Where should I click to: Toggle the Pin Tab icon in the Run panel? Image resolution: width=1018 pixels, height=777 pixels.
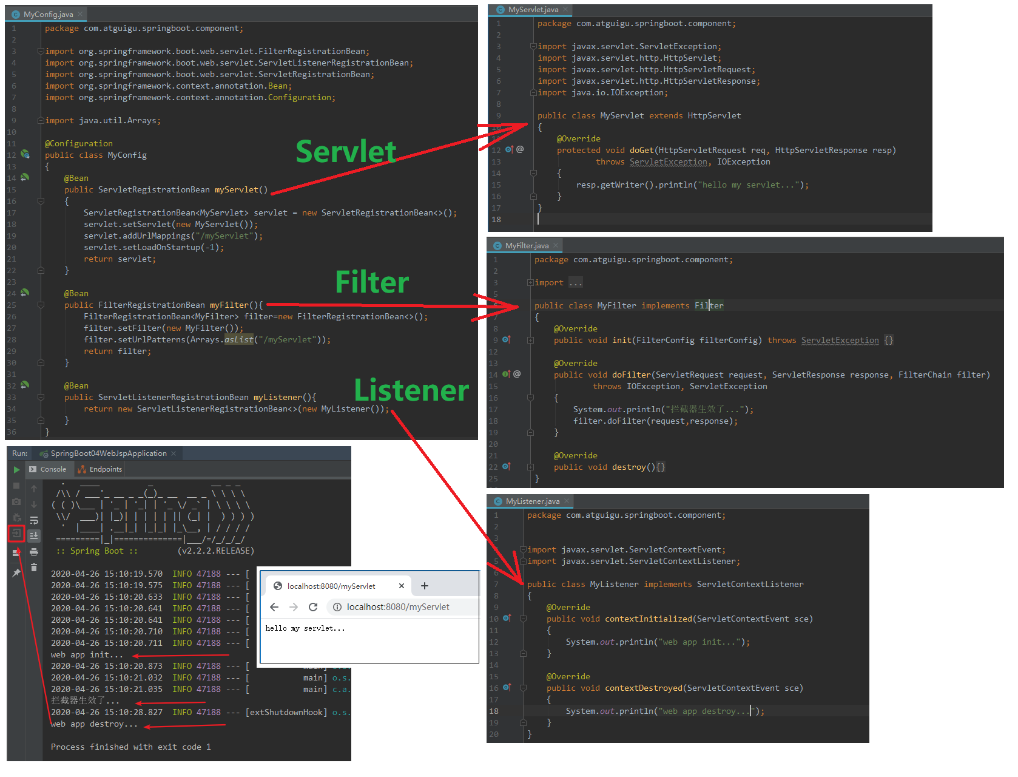[x=16, y=572]
